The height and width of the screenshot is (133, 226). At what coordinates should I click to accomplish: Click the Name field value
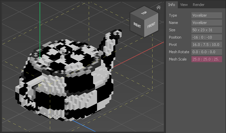(206, 23)
